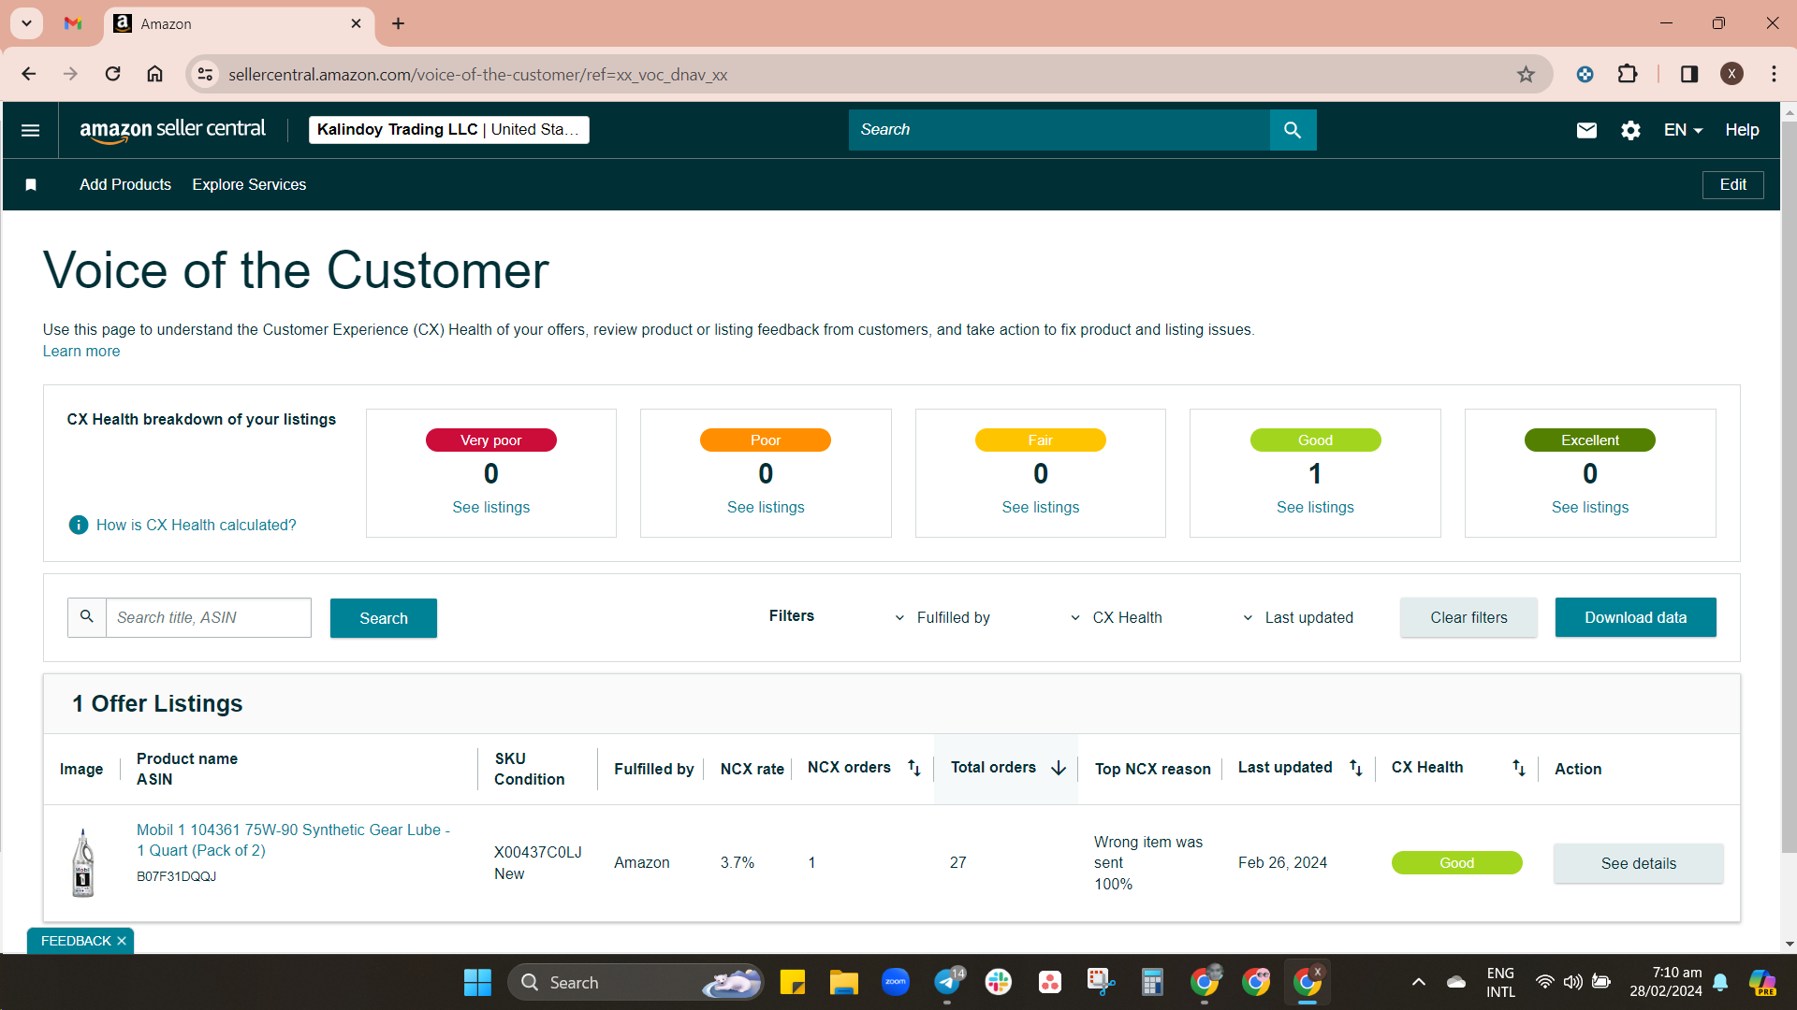Open Slack from the taskbar

[998, 982]
